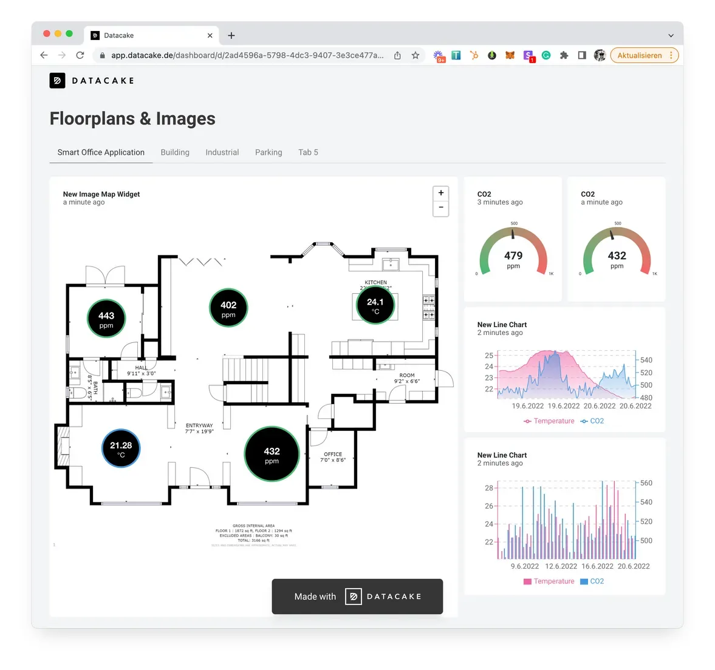Click the browser forward arrow
Viewport: 715px width, 670px height.
pos(62,55)
